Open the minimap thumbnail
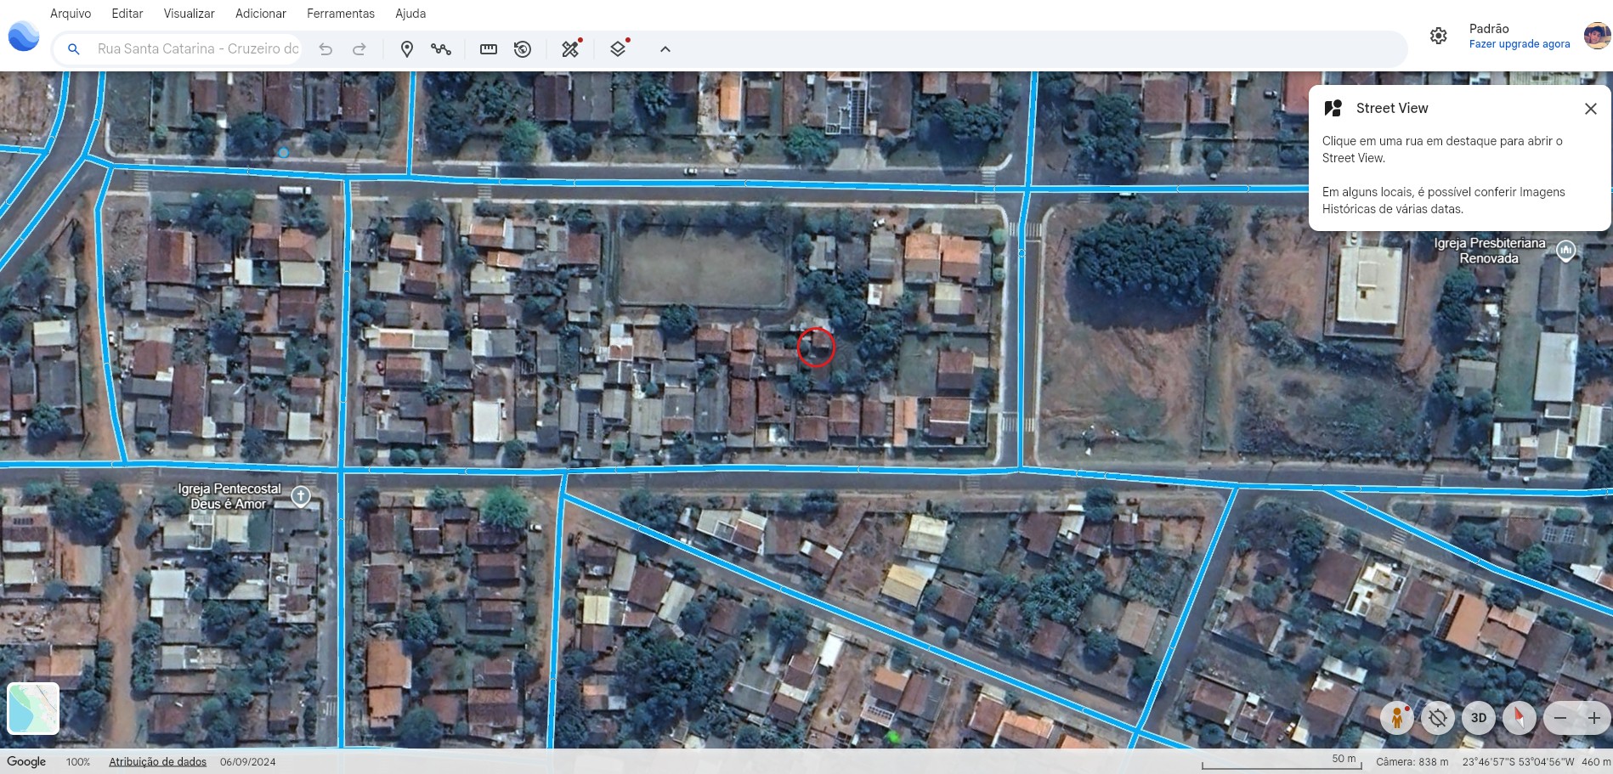Viewport: 1613px width, 774px height. tap(33, 709)
